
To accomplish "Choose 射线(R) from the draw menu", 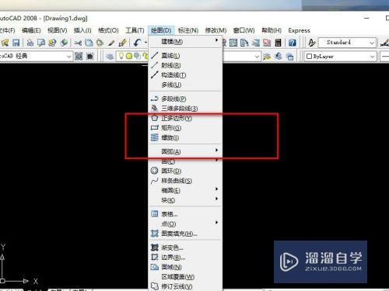I will pos(185,65).
